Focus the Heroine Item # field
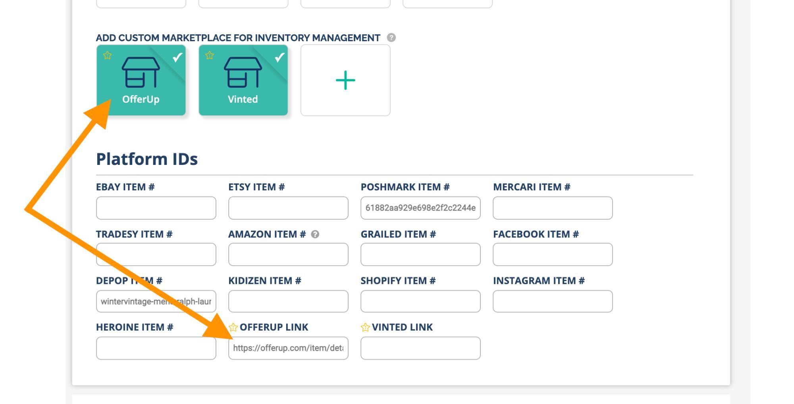The image size is (794, 404). pos(156,348)
